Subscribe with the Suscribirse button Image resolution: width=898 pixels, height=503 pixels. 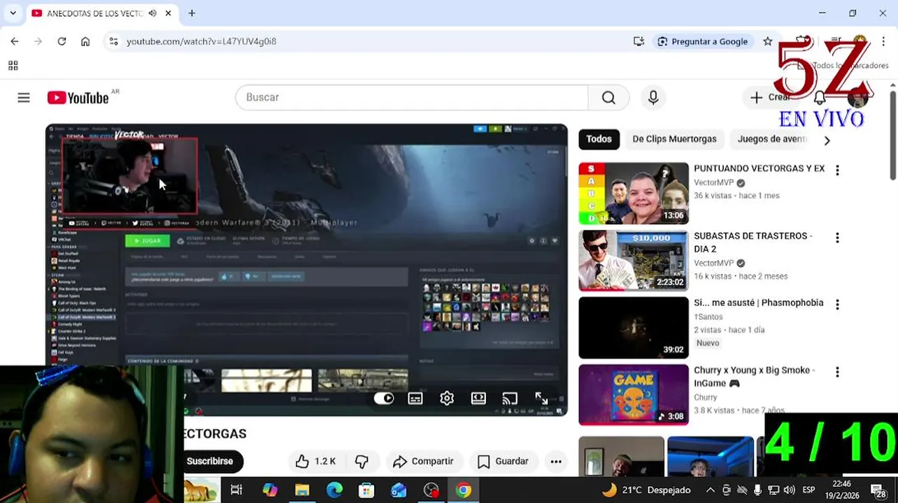click(210, 461)
